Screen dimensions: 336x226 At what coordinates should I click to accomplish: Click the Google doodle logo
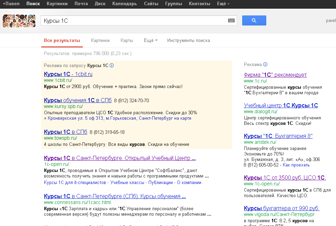19,21
